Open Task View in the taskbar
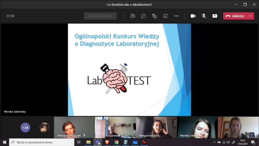 79,142
